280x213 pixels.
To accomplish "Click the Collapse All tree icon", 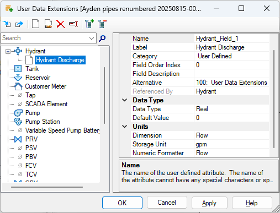I will coord(102,24).
